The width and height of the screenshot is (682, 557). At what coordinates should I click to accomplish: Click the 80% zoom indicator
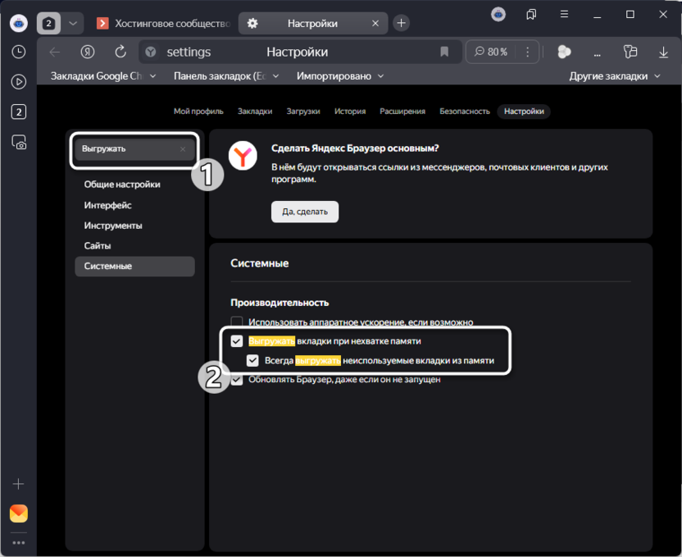coord(491,53)
